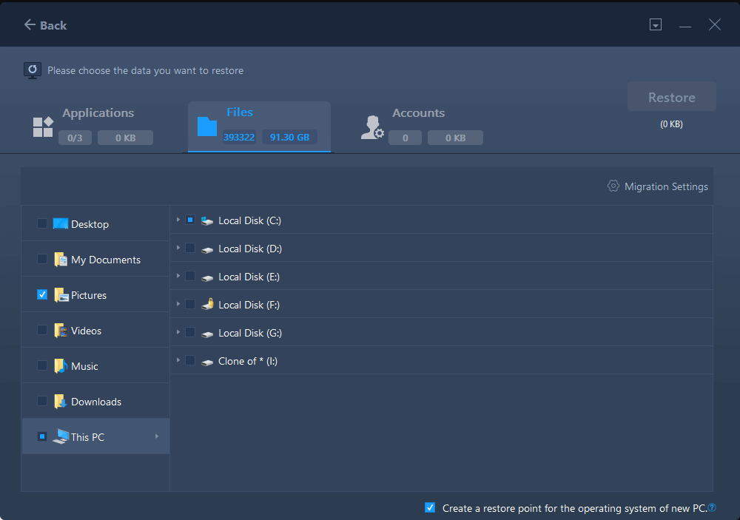Click the Applications 0 KB size badge
This screenshot has height=520, width=740.
(x=126, y=138)
